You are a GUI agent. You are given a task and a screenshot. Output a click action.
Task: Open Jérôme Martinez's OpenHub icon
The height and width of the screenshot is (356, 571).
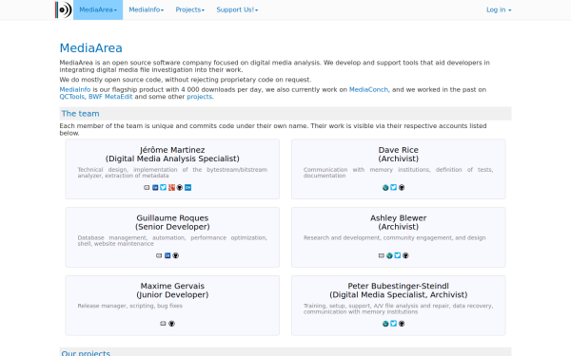point(187,187)
